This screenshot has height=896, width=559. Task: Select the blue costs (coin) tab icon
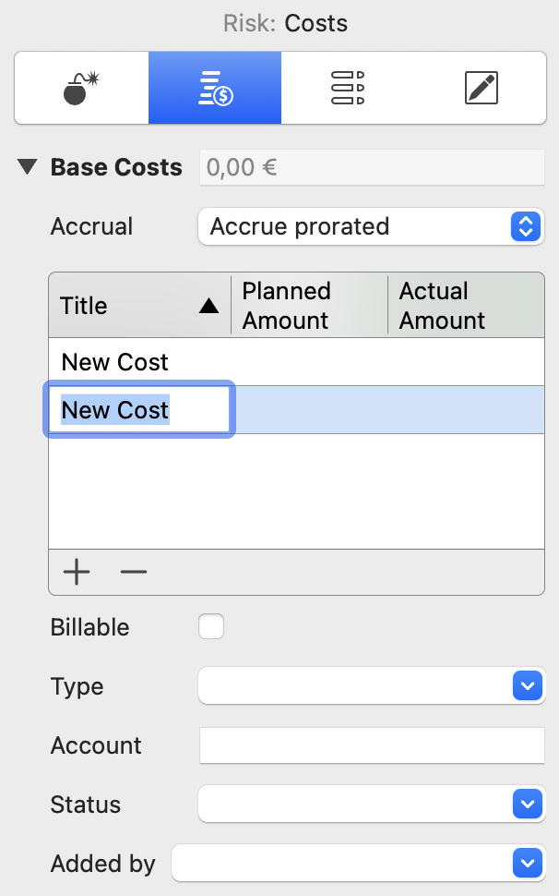214,88
